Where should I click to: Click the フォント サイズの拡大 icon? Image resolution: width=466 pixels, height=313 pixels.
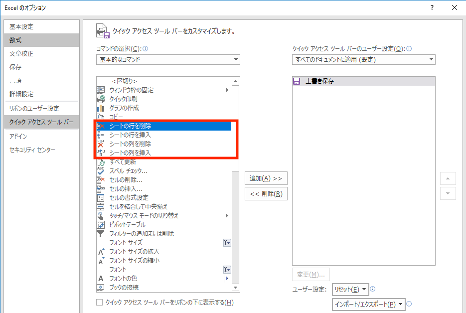pos(101,252)
